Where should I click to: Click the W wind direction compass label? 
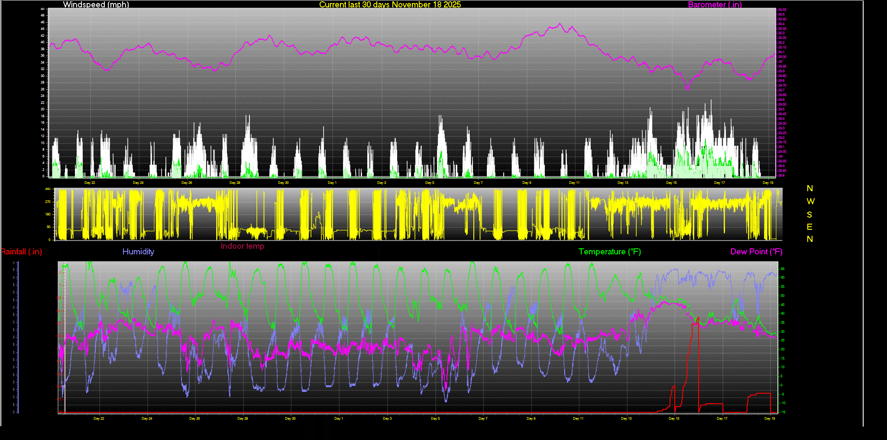[810, 202]
